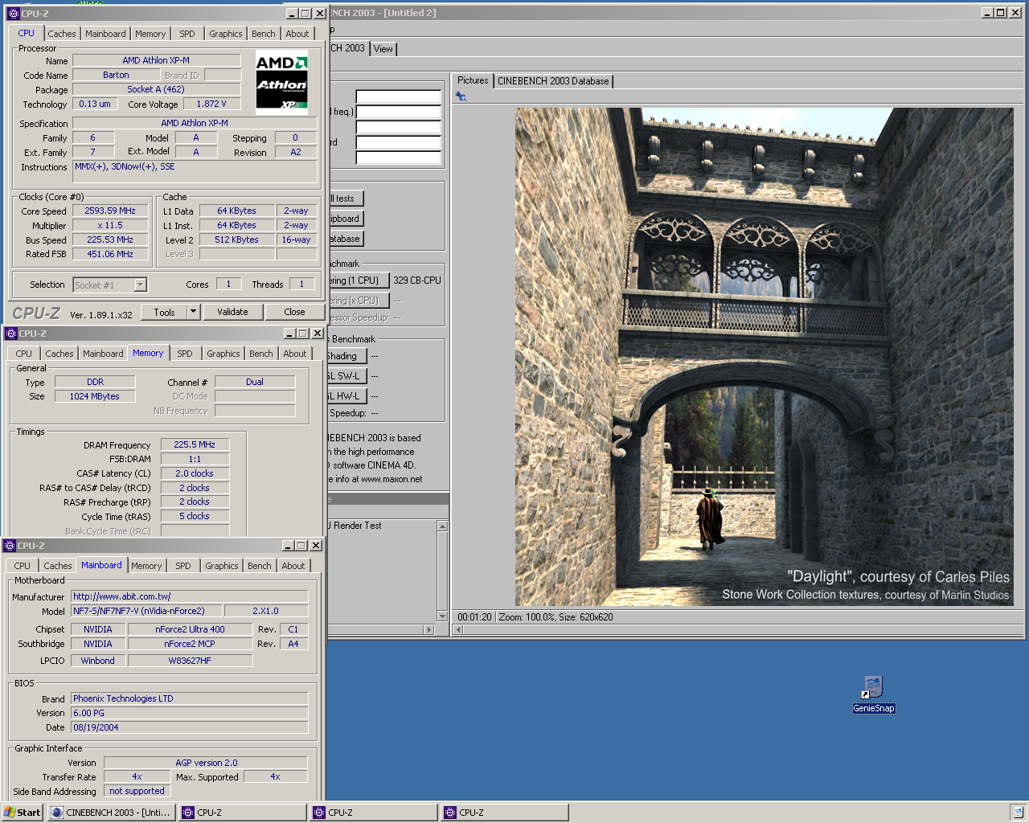
Task: Click the manufacturer URL http://www.abit.com.tw/
Action: click(189, 596)
